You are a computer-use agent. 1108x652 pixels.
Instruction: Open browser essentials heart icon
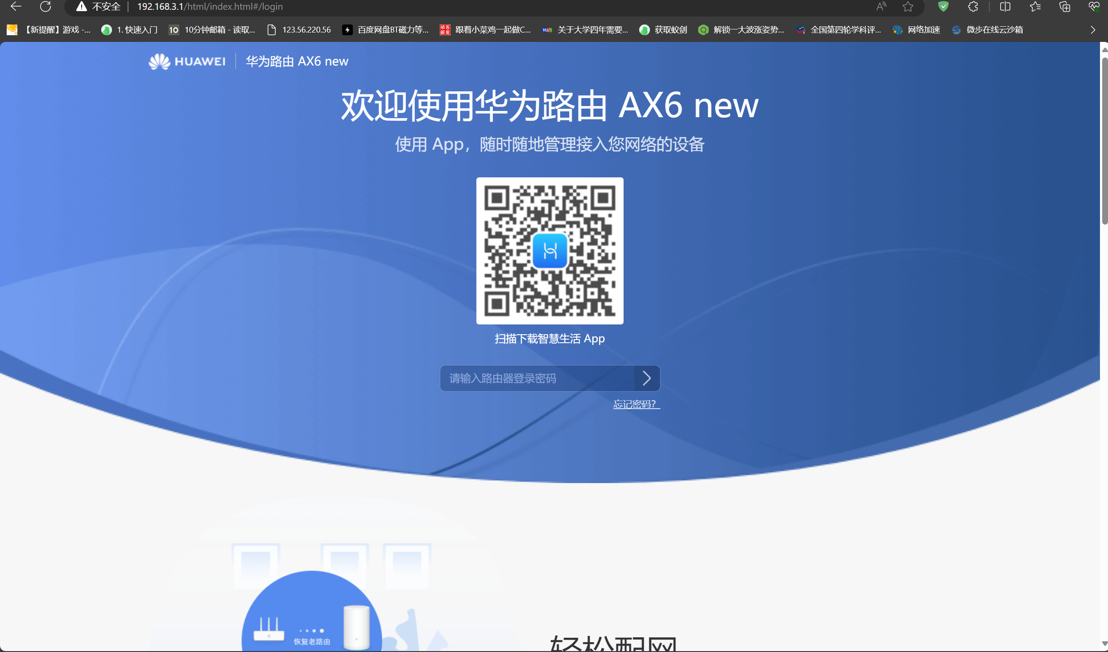pyautogui.click(x=1094, y=7)
